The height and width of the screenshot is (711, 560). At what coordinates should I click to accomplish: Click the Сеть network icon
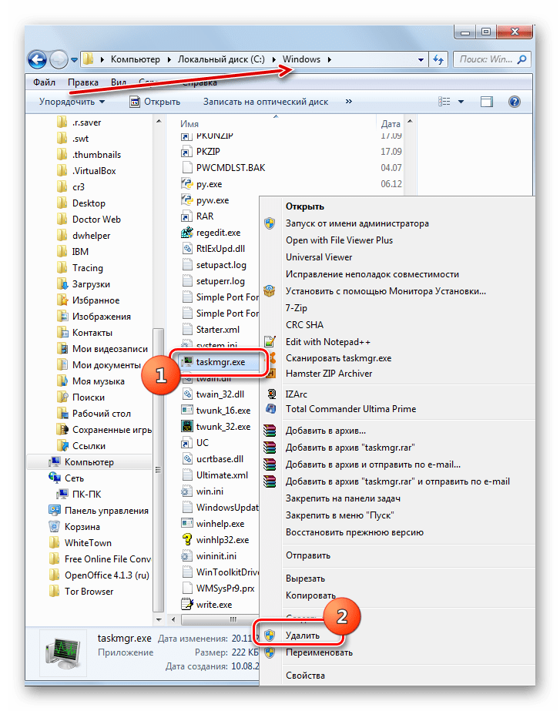click(x=55, y=478)
